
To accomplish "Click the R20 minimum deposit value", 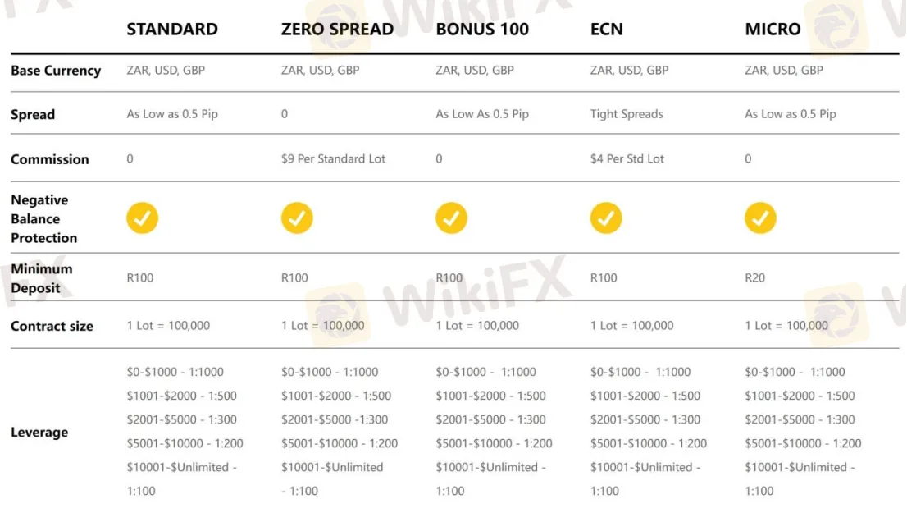I will pyautogui.click(x=754, y=277).
